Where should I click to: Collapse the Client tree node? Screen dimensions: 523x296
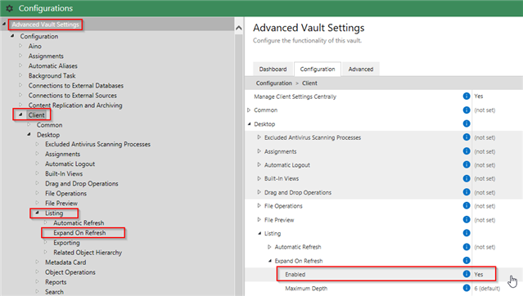[20, 114]
